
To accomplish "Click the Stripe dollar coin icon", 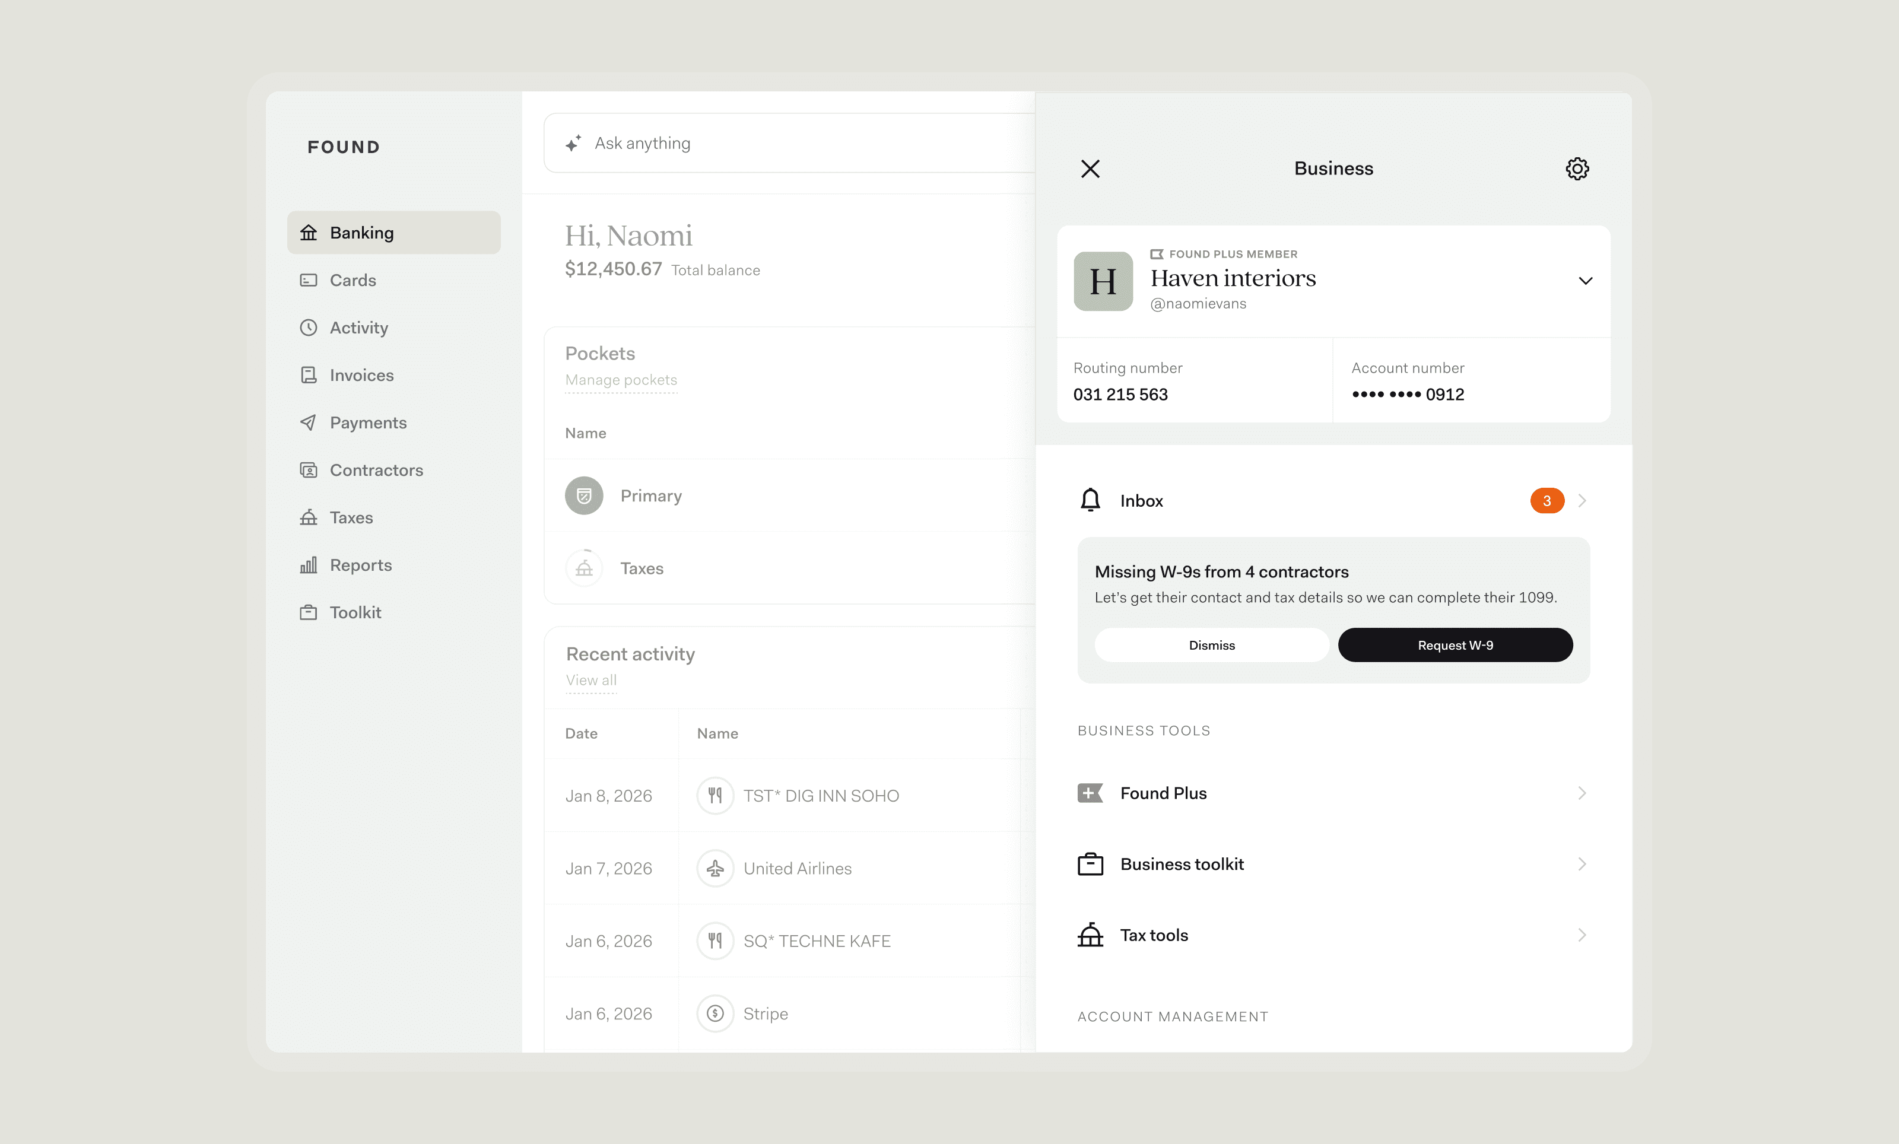I will [715, 1013].
